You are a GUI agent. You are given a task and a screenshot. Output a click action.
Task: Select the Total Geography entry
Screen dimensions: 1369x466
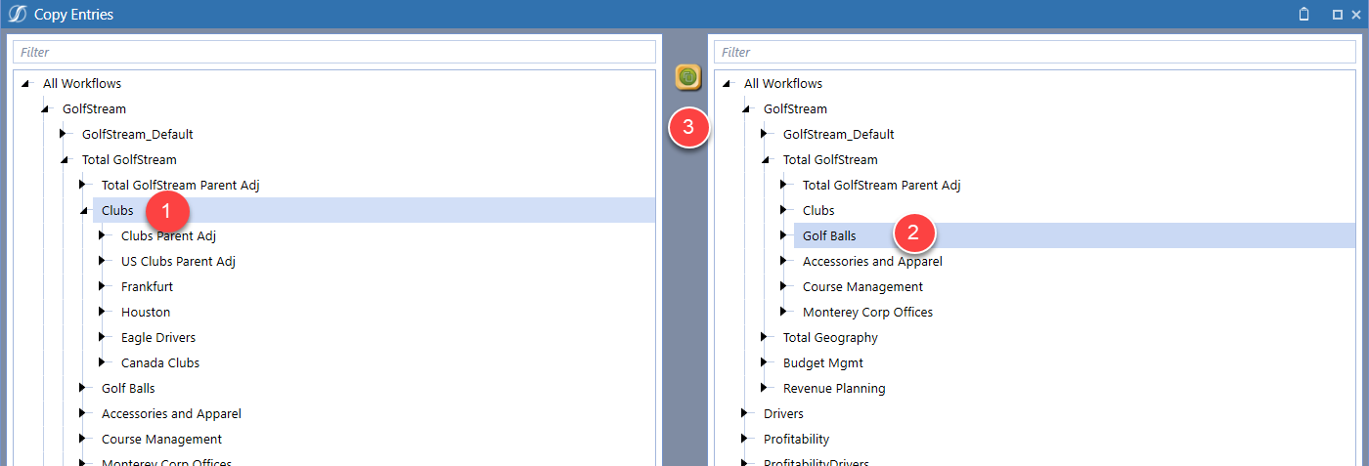[x=830, y=337]
